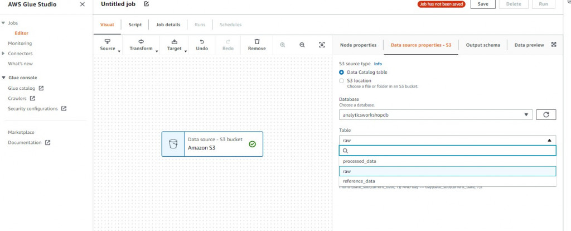
Task: Zoom in on the canvas
Action: point(283,45)
